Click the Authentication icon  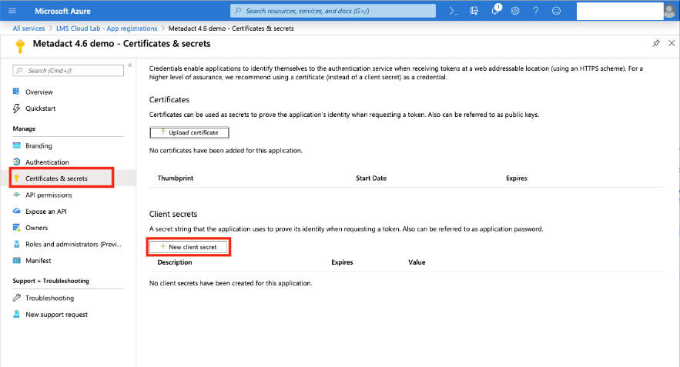click(16, 162)
